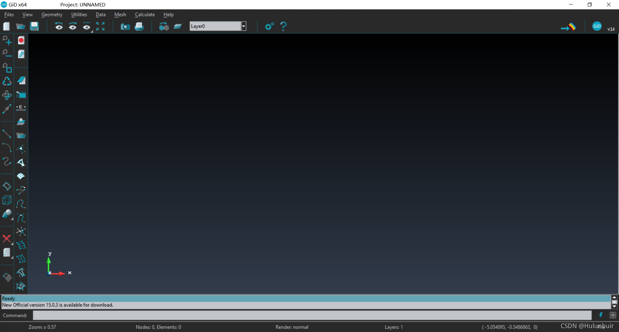Click the message log scroll up arrow

[x=614, y=297]
